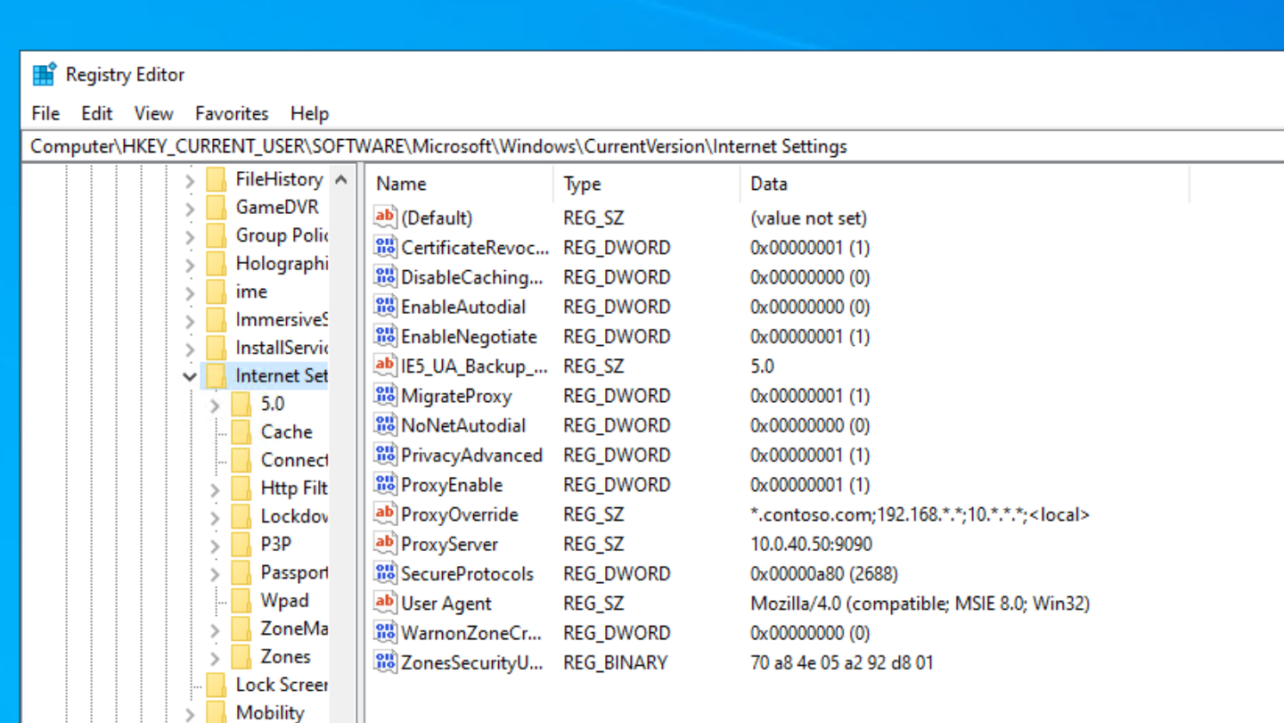Click the FileHistory folder icon
This screenshot has width=1284, height=723.
click(x=216, y=179)
